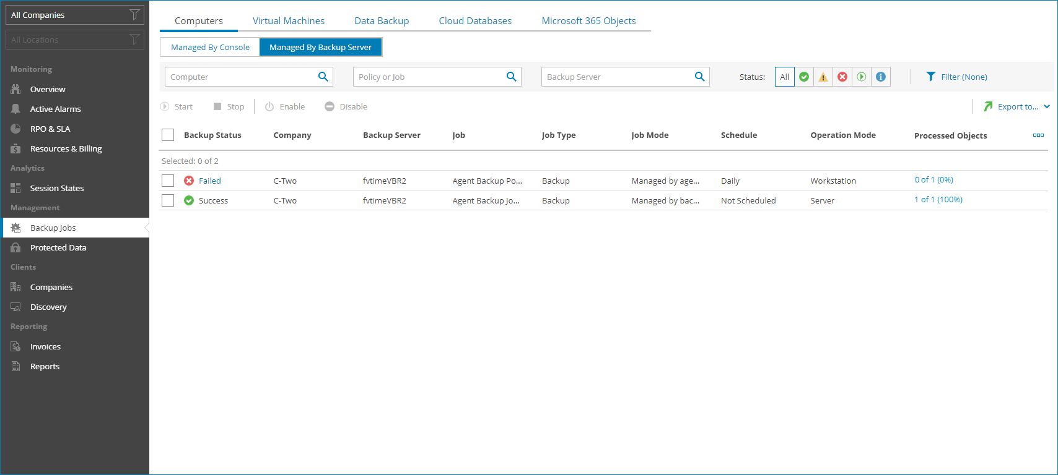Click the Disable job button
The image size is (1058, 475).
[346, 106]
